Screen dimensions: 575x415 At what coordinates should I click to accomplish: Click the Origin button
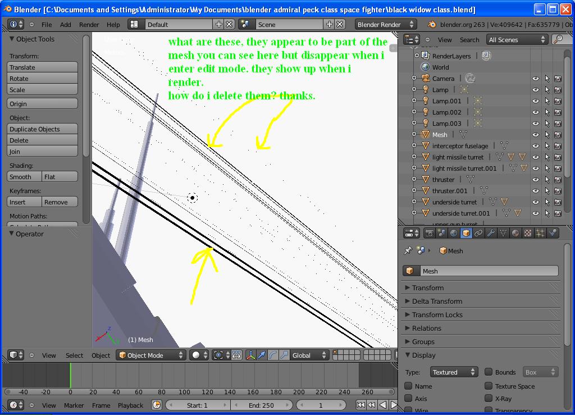click(x=42, y=104)
